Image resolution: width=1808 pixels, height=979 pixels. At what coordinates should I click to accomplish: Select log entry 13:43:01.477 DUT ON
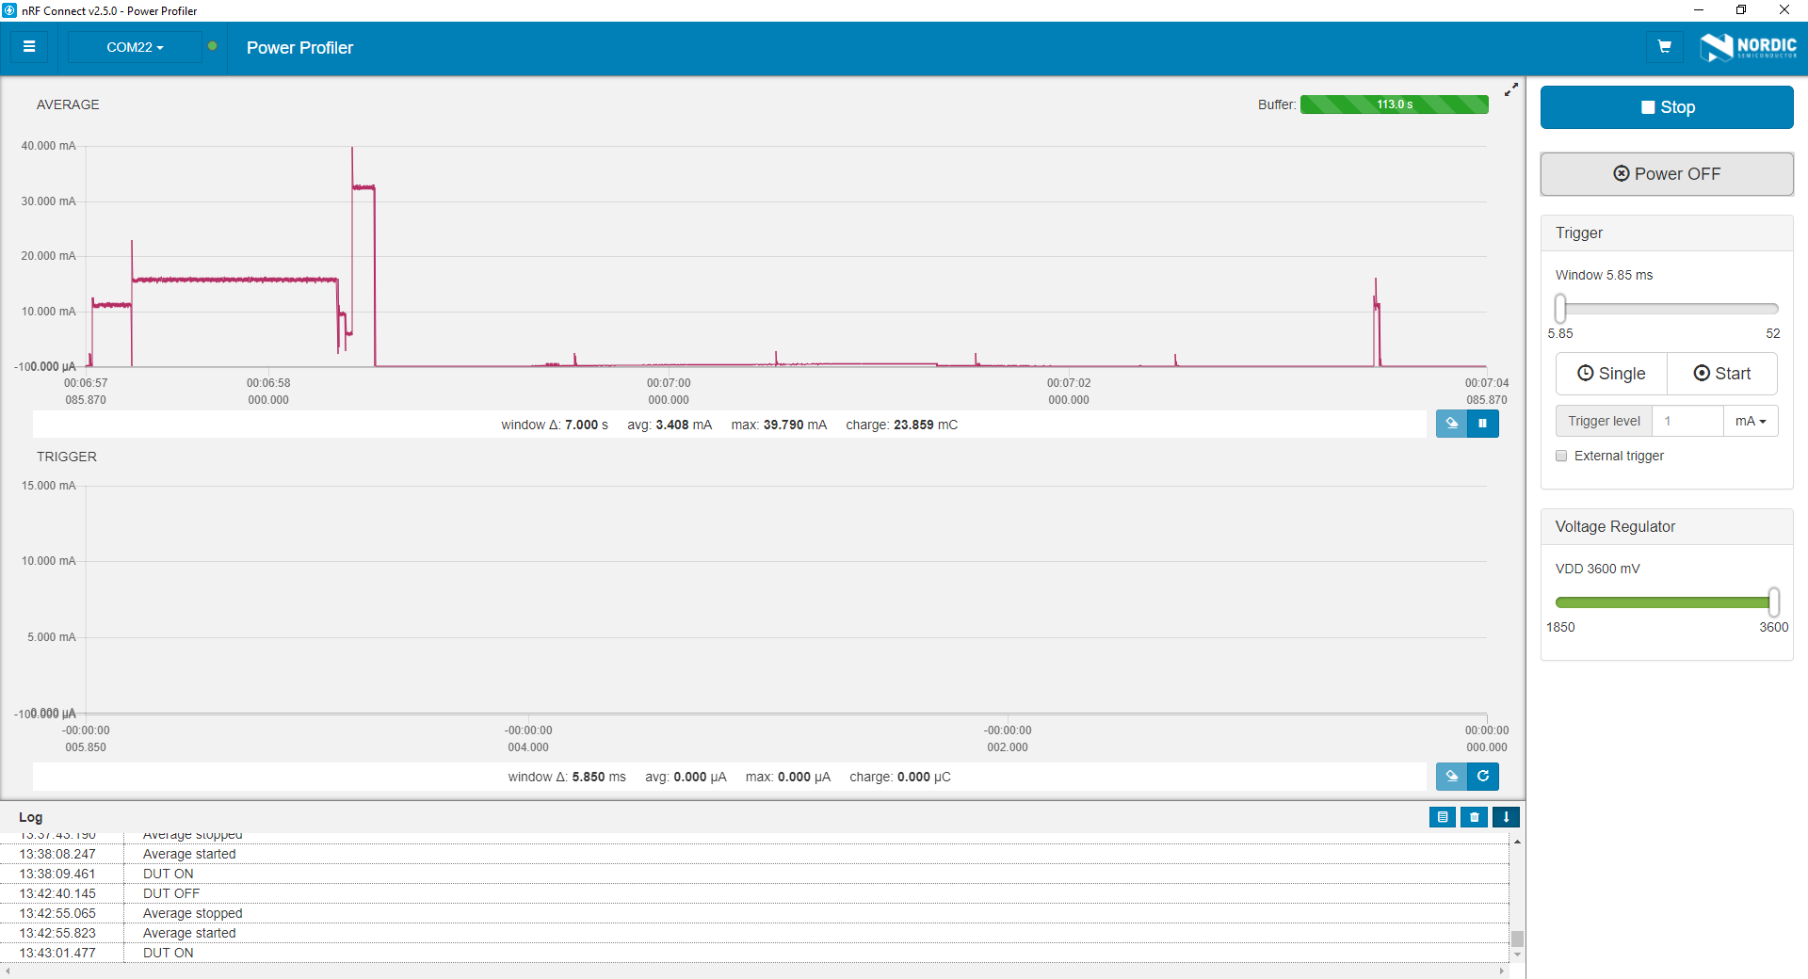[754, 953]
